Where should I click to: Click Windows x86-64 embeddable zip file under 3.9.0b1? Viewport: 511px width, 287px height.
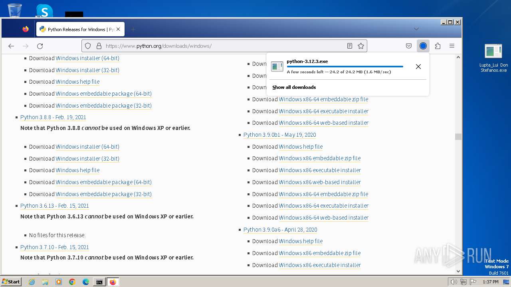[323, 194]
